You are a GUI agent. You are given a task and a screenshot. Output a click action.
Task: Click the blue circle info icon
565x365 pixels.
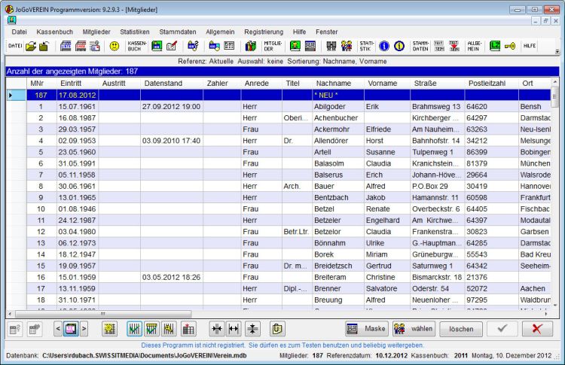point(384,46)
